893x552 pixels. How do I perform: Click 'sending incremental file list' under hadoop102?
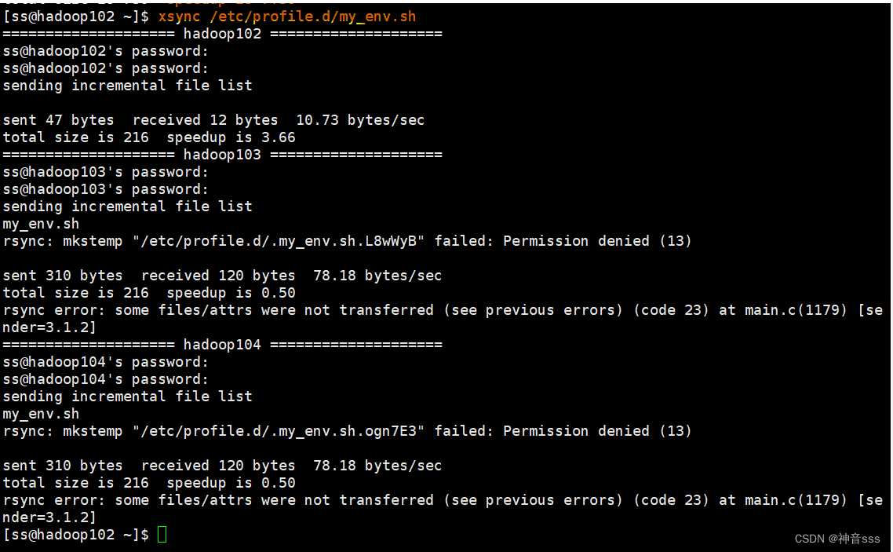[128, 86]
